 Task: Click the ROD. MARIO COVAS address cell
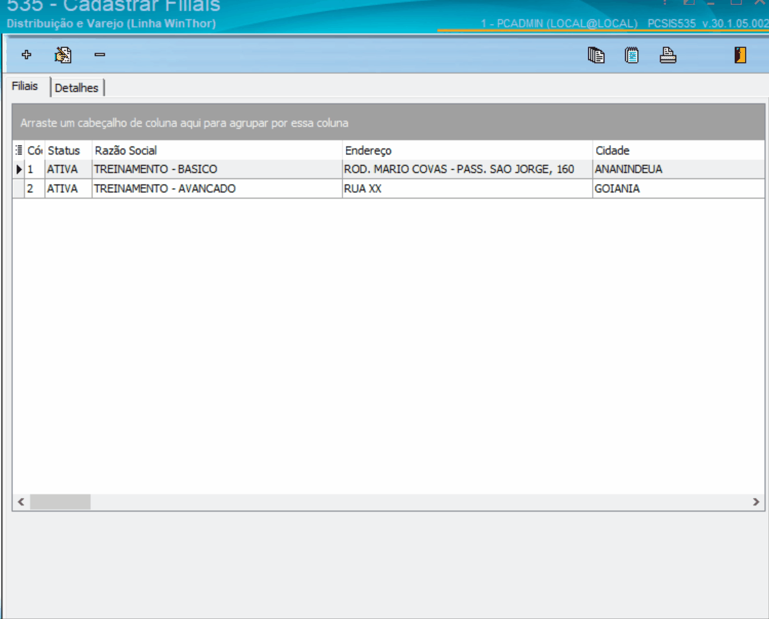pyautogui.click(x=468, y=170)
